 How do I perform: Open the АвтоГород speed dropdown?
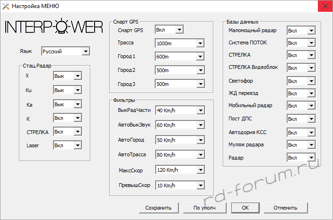click(x=180, y=140)
